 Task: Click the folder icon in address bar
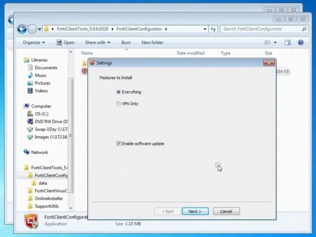[x=46, y=29]
